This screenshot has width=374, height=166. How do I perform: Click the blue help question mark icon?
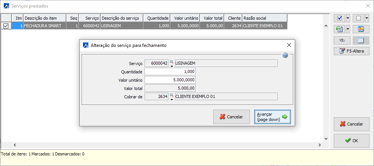coord(285,55)
